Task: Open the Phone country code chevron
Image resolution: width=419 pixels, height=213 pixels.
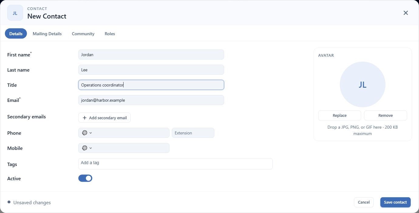Action: [91, 133]
